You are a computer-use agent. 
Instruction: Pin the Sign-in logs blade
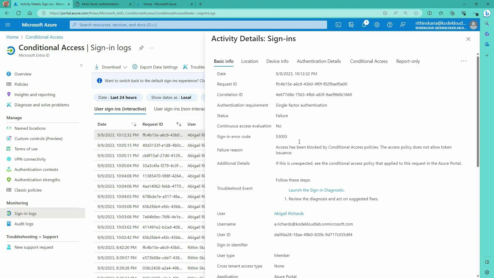pyautogui.click(x=141, y=48)
